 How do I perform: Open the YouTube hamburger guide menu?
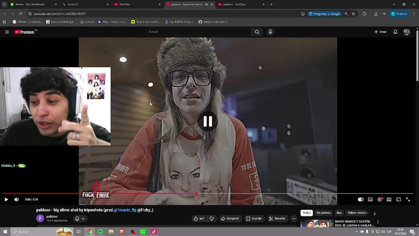[x=7, y=32]
